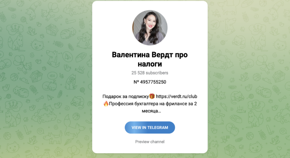Click the channel's round profile photo
290x158 pixels.
150,28
